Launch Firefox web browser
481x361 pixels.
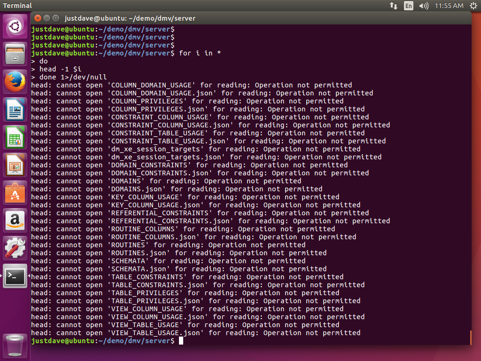click(x=15, y=82)
